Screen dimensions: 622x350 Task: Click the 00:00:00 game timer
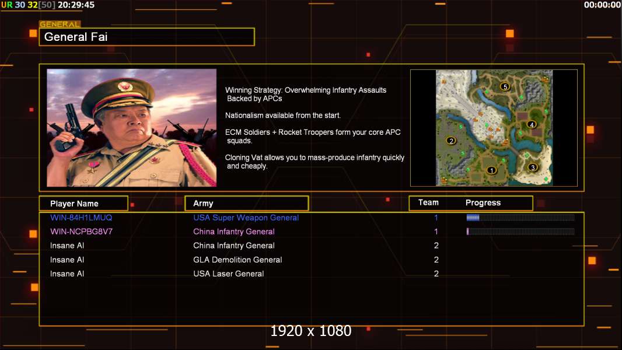point(602,5)
